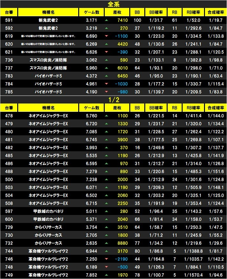The height and width of the screenshot is (279, 227).
Task: Click the 全系 section title
Action: 114,4
